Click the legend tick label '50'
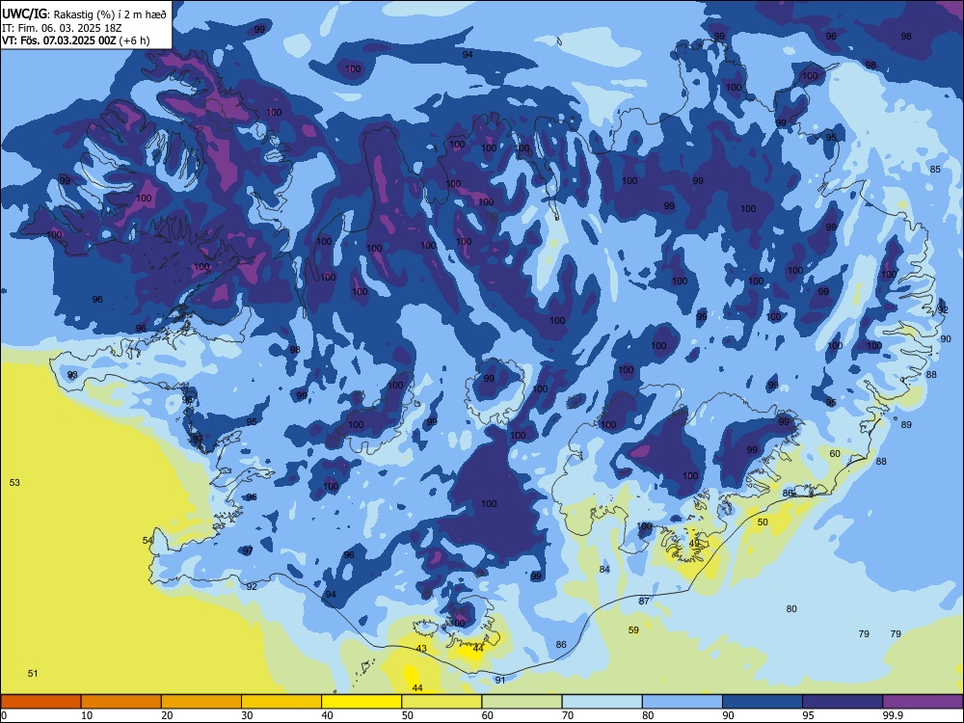This screenshot has width=964, height=723. pyautogui.click(x=408, y=715)
